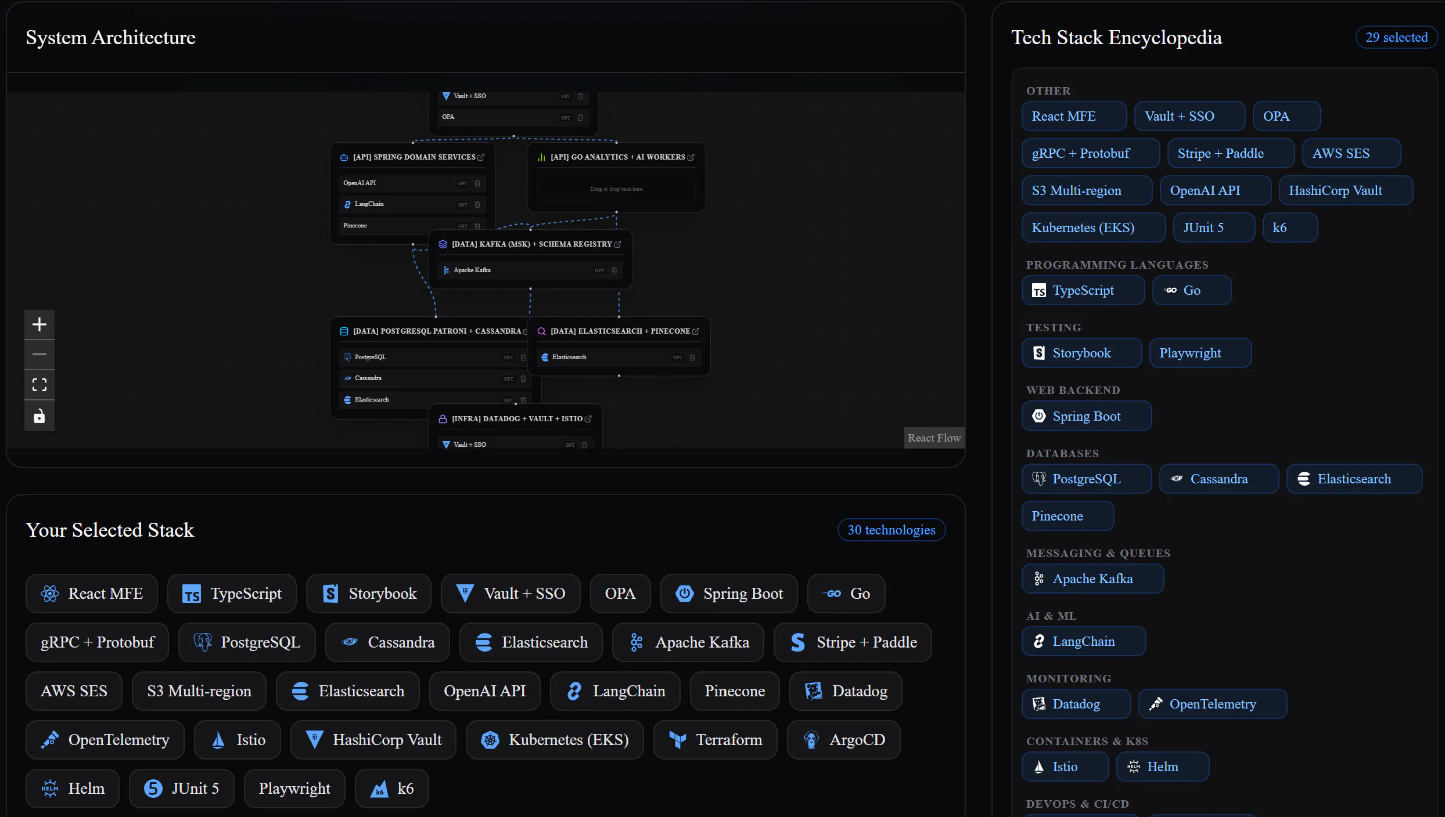This screenshot has height=817, width=1445.
Task: Select HashiCorp Vault in the encyclopedia list
Action: click(1346, 190)
